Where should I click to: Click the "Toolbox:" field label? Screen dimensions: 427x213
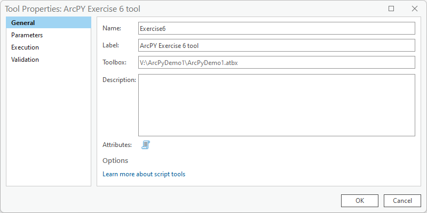point(114,62)
